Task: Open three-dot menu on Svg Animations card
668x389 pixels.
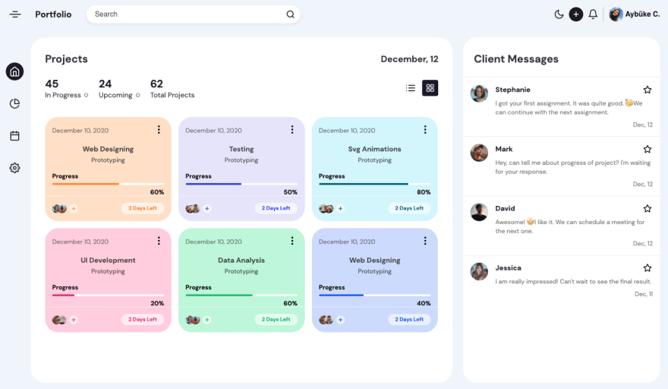Action: pyautogui.click(x=425, y=130)
